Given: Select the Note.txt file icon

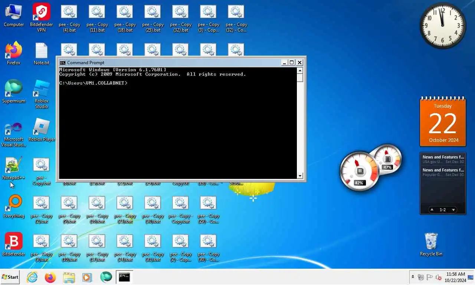Looking at the screenshot, I should [x=42, y=54].
